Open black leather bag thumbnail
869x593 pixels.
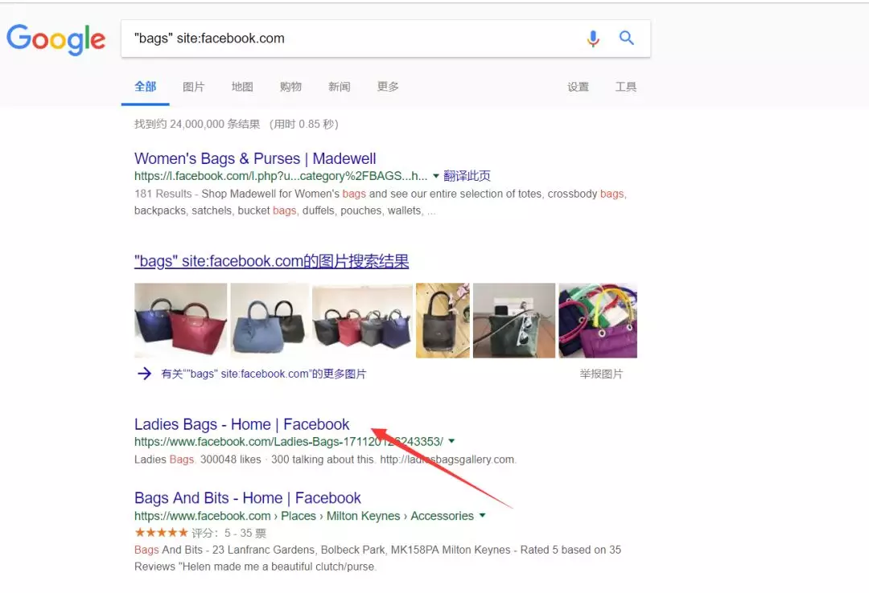pos(443,320)
